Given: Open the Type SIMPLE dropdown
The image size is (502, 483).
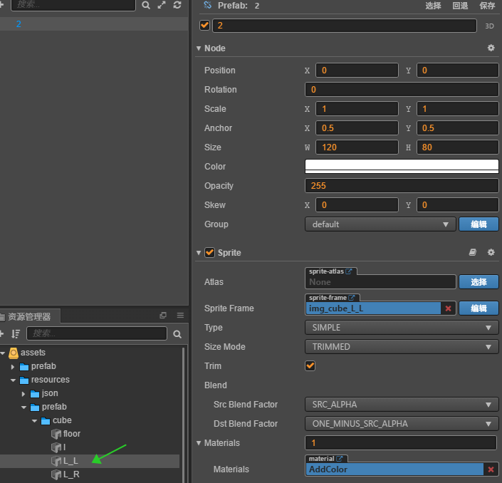Looking at the screenshot, I should (402, 328).
